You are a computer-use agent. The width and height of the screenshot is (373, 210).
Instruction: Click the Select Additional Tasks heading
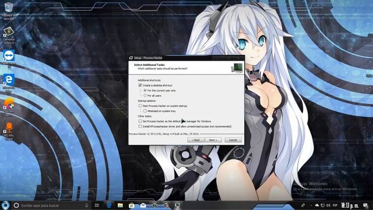click(149, 65)
